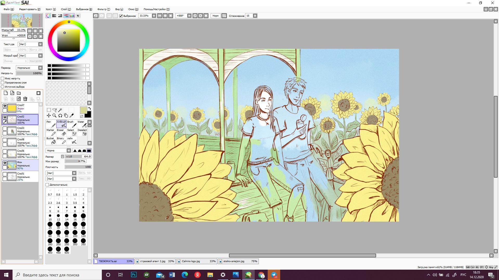The width and height of the screenshot is (499, 280).
Task: Select the Bucket fill tool
Action: [x=51, y=141]
